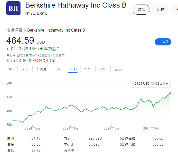Select the 5 天 time range

(x=25, y=69)
